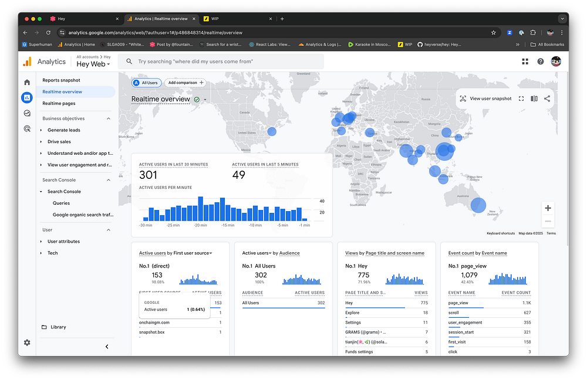
Task: Click the browser back arrow
Action: 25,32
